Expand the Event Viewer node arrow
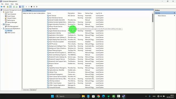This screenshot has height=99, width=176. click(x=4, y=16)
